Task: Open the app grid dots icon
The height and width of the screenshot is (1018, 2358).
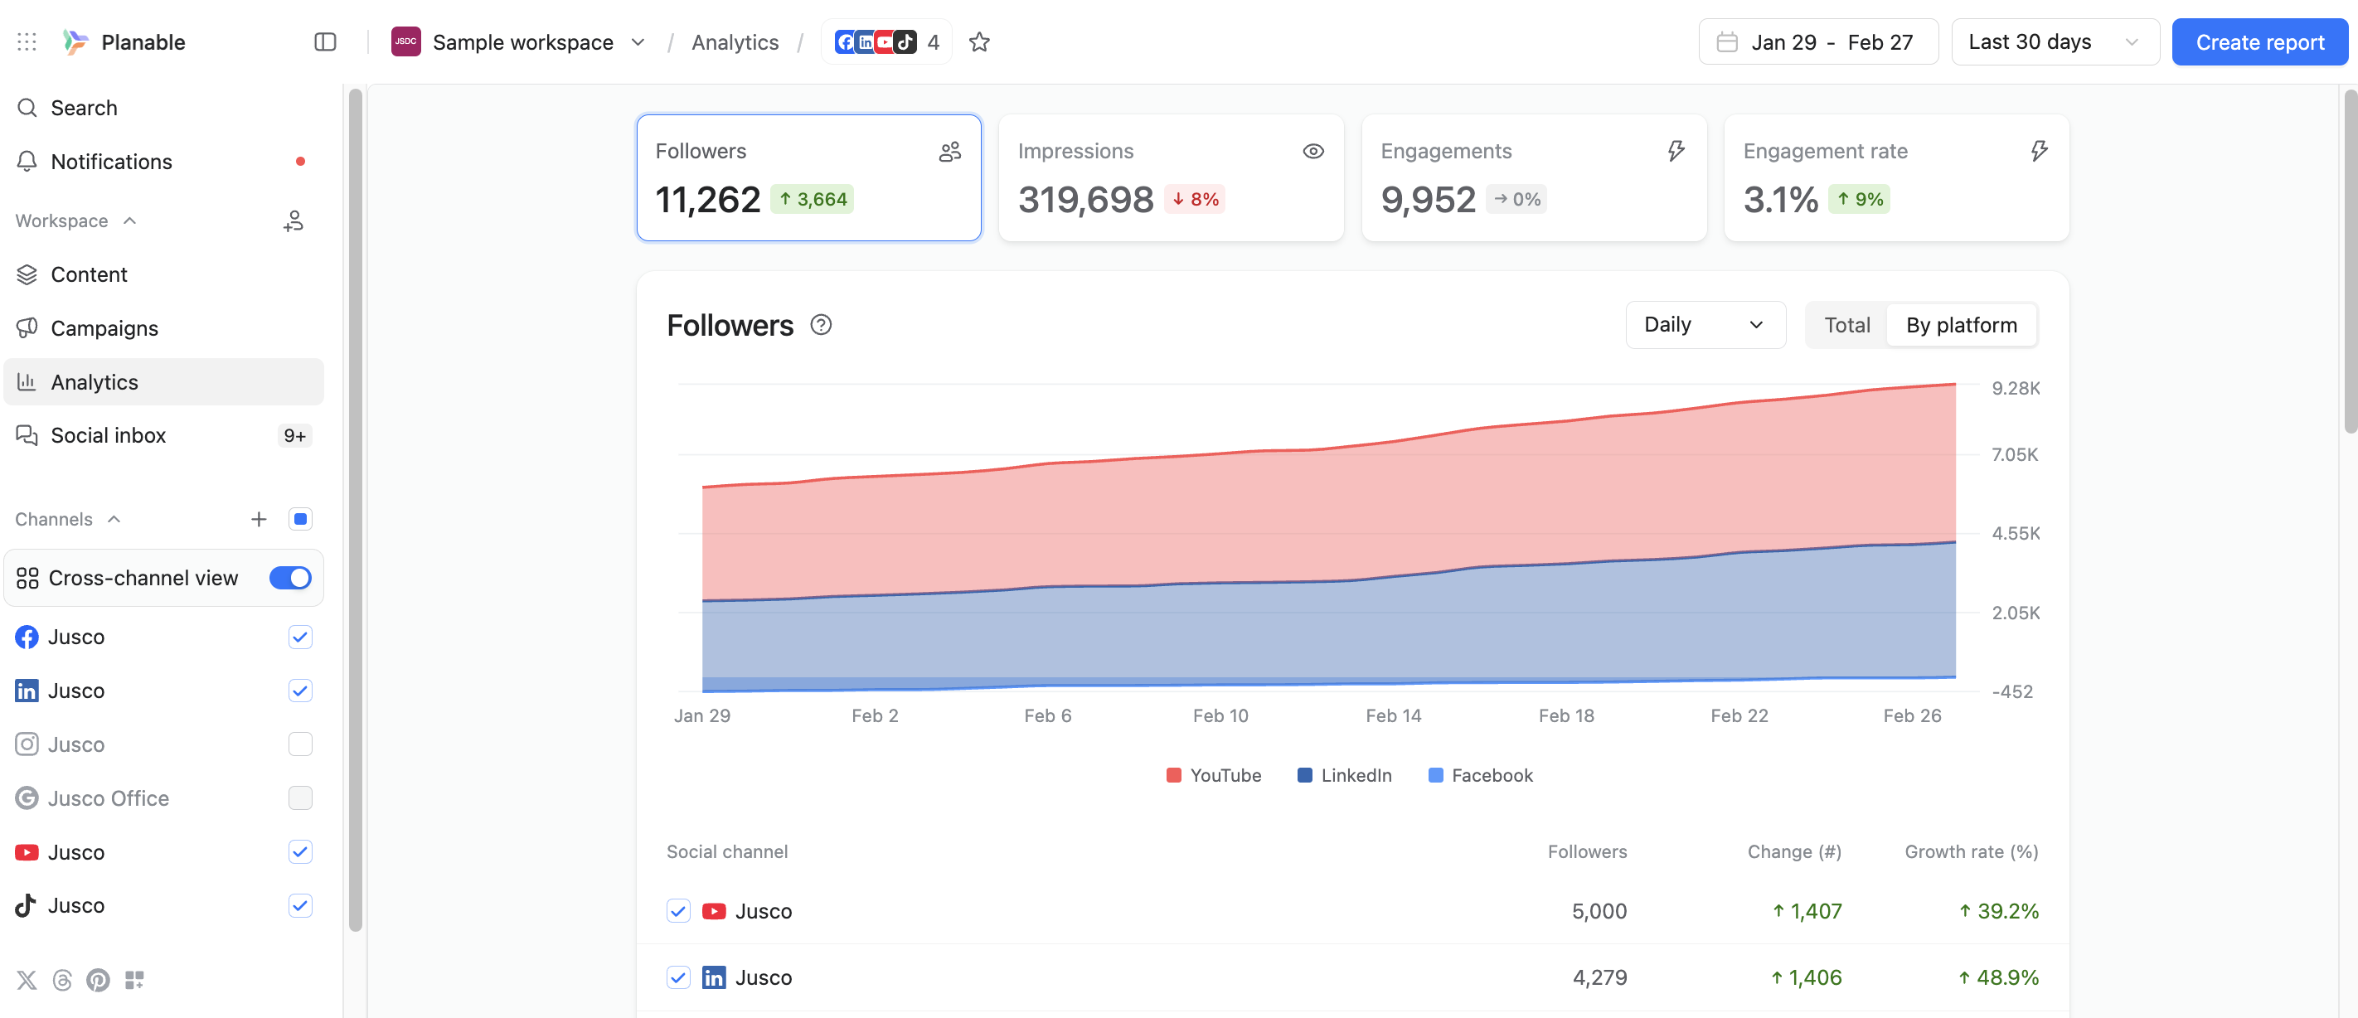Action: (27, 42)
